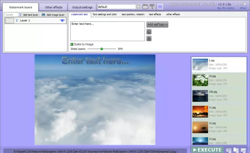Save profile with the floppy disk icon

click(x=152, y=7)
